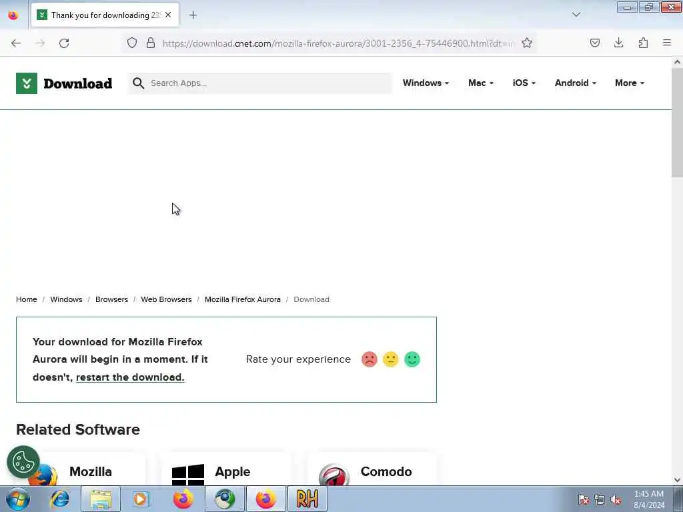Click the muted volume tray icon
This screenshot has width=683, height=512.
pos(616,500)
